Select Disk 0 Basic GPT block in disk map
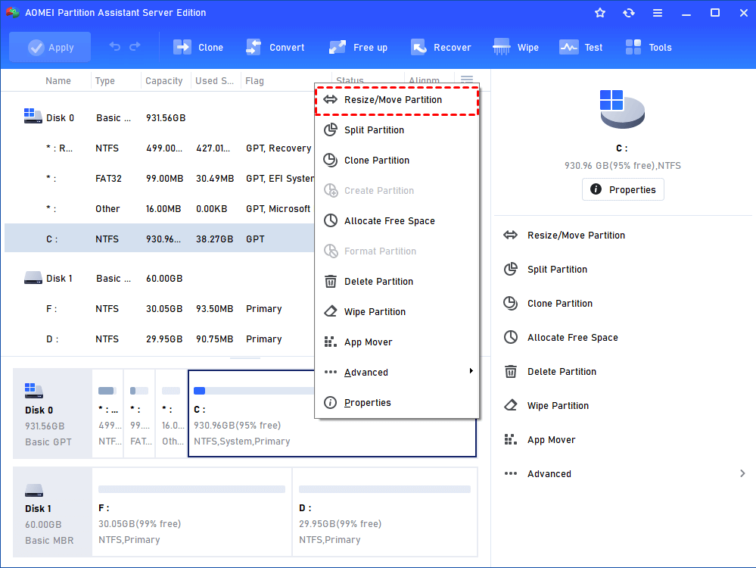The width and height of the screenshot is (756, 568). click(52, 414)
